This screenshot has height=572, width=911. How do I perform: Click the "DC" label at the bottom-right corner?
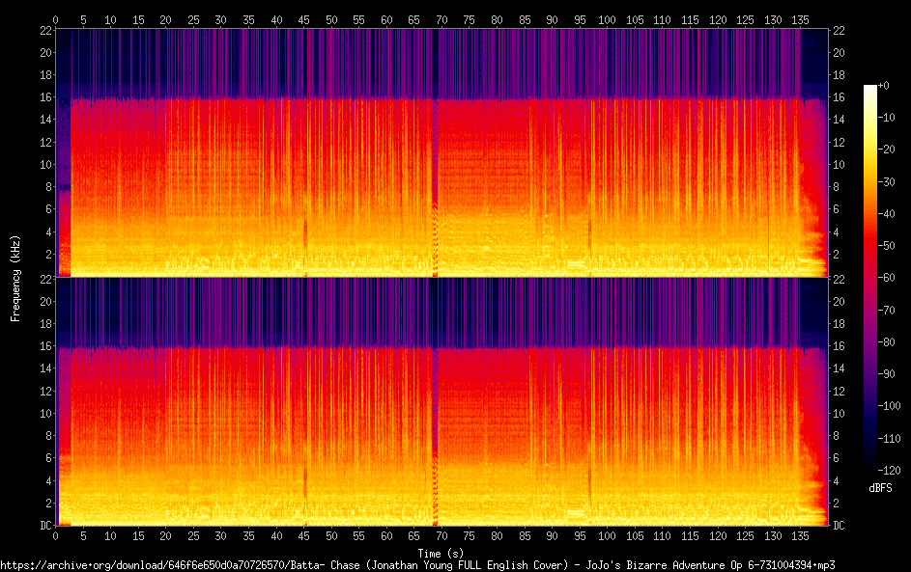point(840,526)
